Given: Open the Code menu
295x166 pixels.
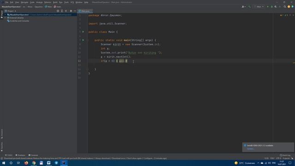Looking at the screenshot, I should point(32,2).
